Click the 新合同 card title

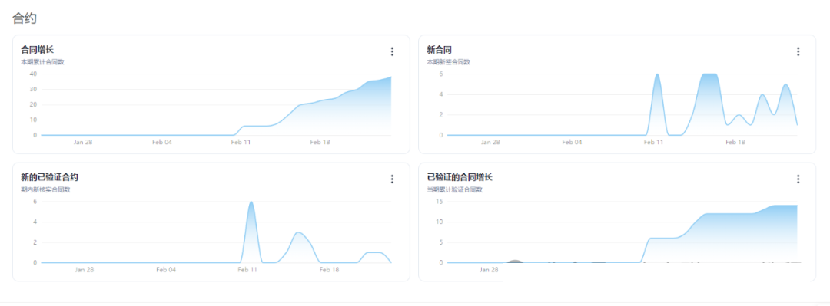click(439, 50)
